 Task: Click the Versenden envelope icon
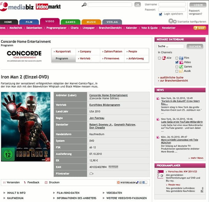click(5, 182)
